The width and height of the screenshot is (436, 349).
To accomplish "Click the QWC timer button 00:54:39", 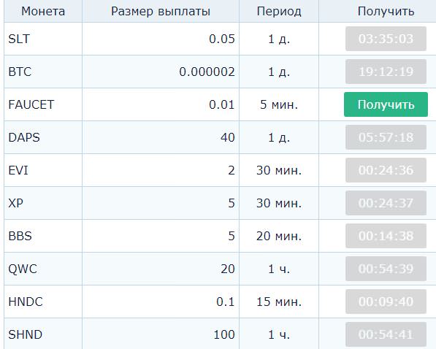I will [386, 269].
